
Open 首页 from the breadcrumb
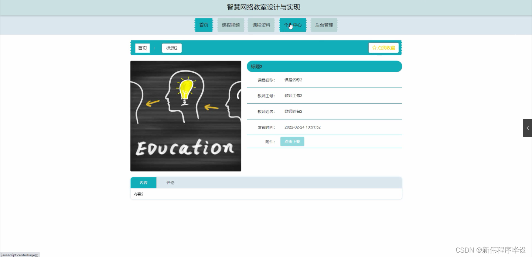click(x=142, y=48)
